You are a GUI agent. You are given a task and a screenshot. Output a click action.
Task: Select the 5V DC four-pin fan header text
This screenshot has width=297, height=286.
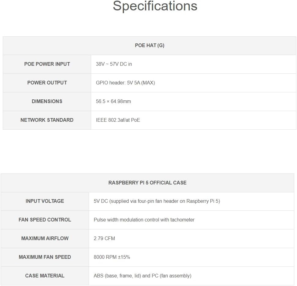pyautogui.click(x=157, y=201)
